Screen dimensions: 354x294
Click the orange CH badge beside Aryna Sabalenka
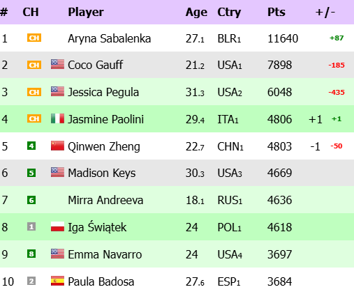pyautogui.click(x=34, y=38)
